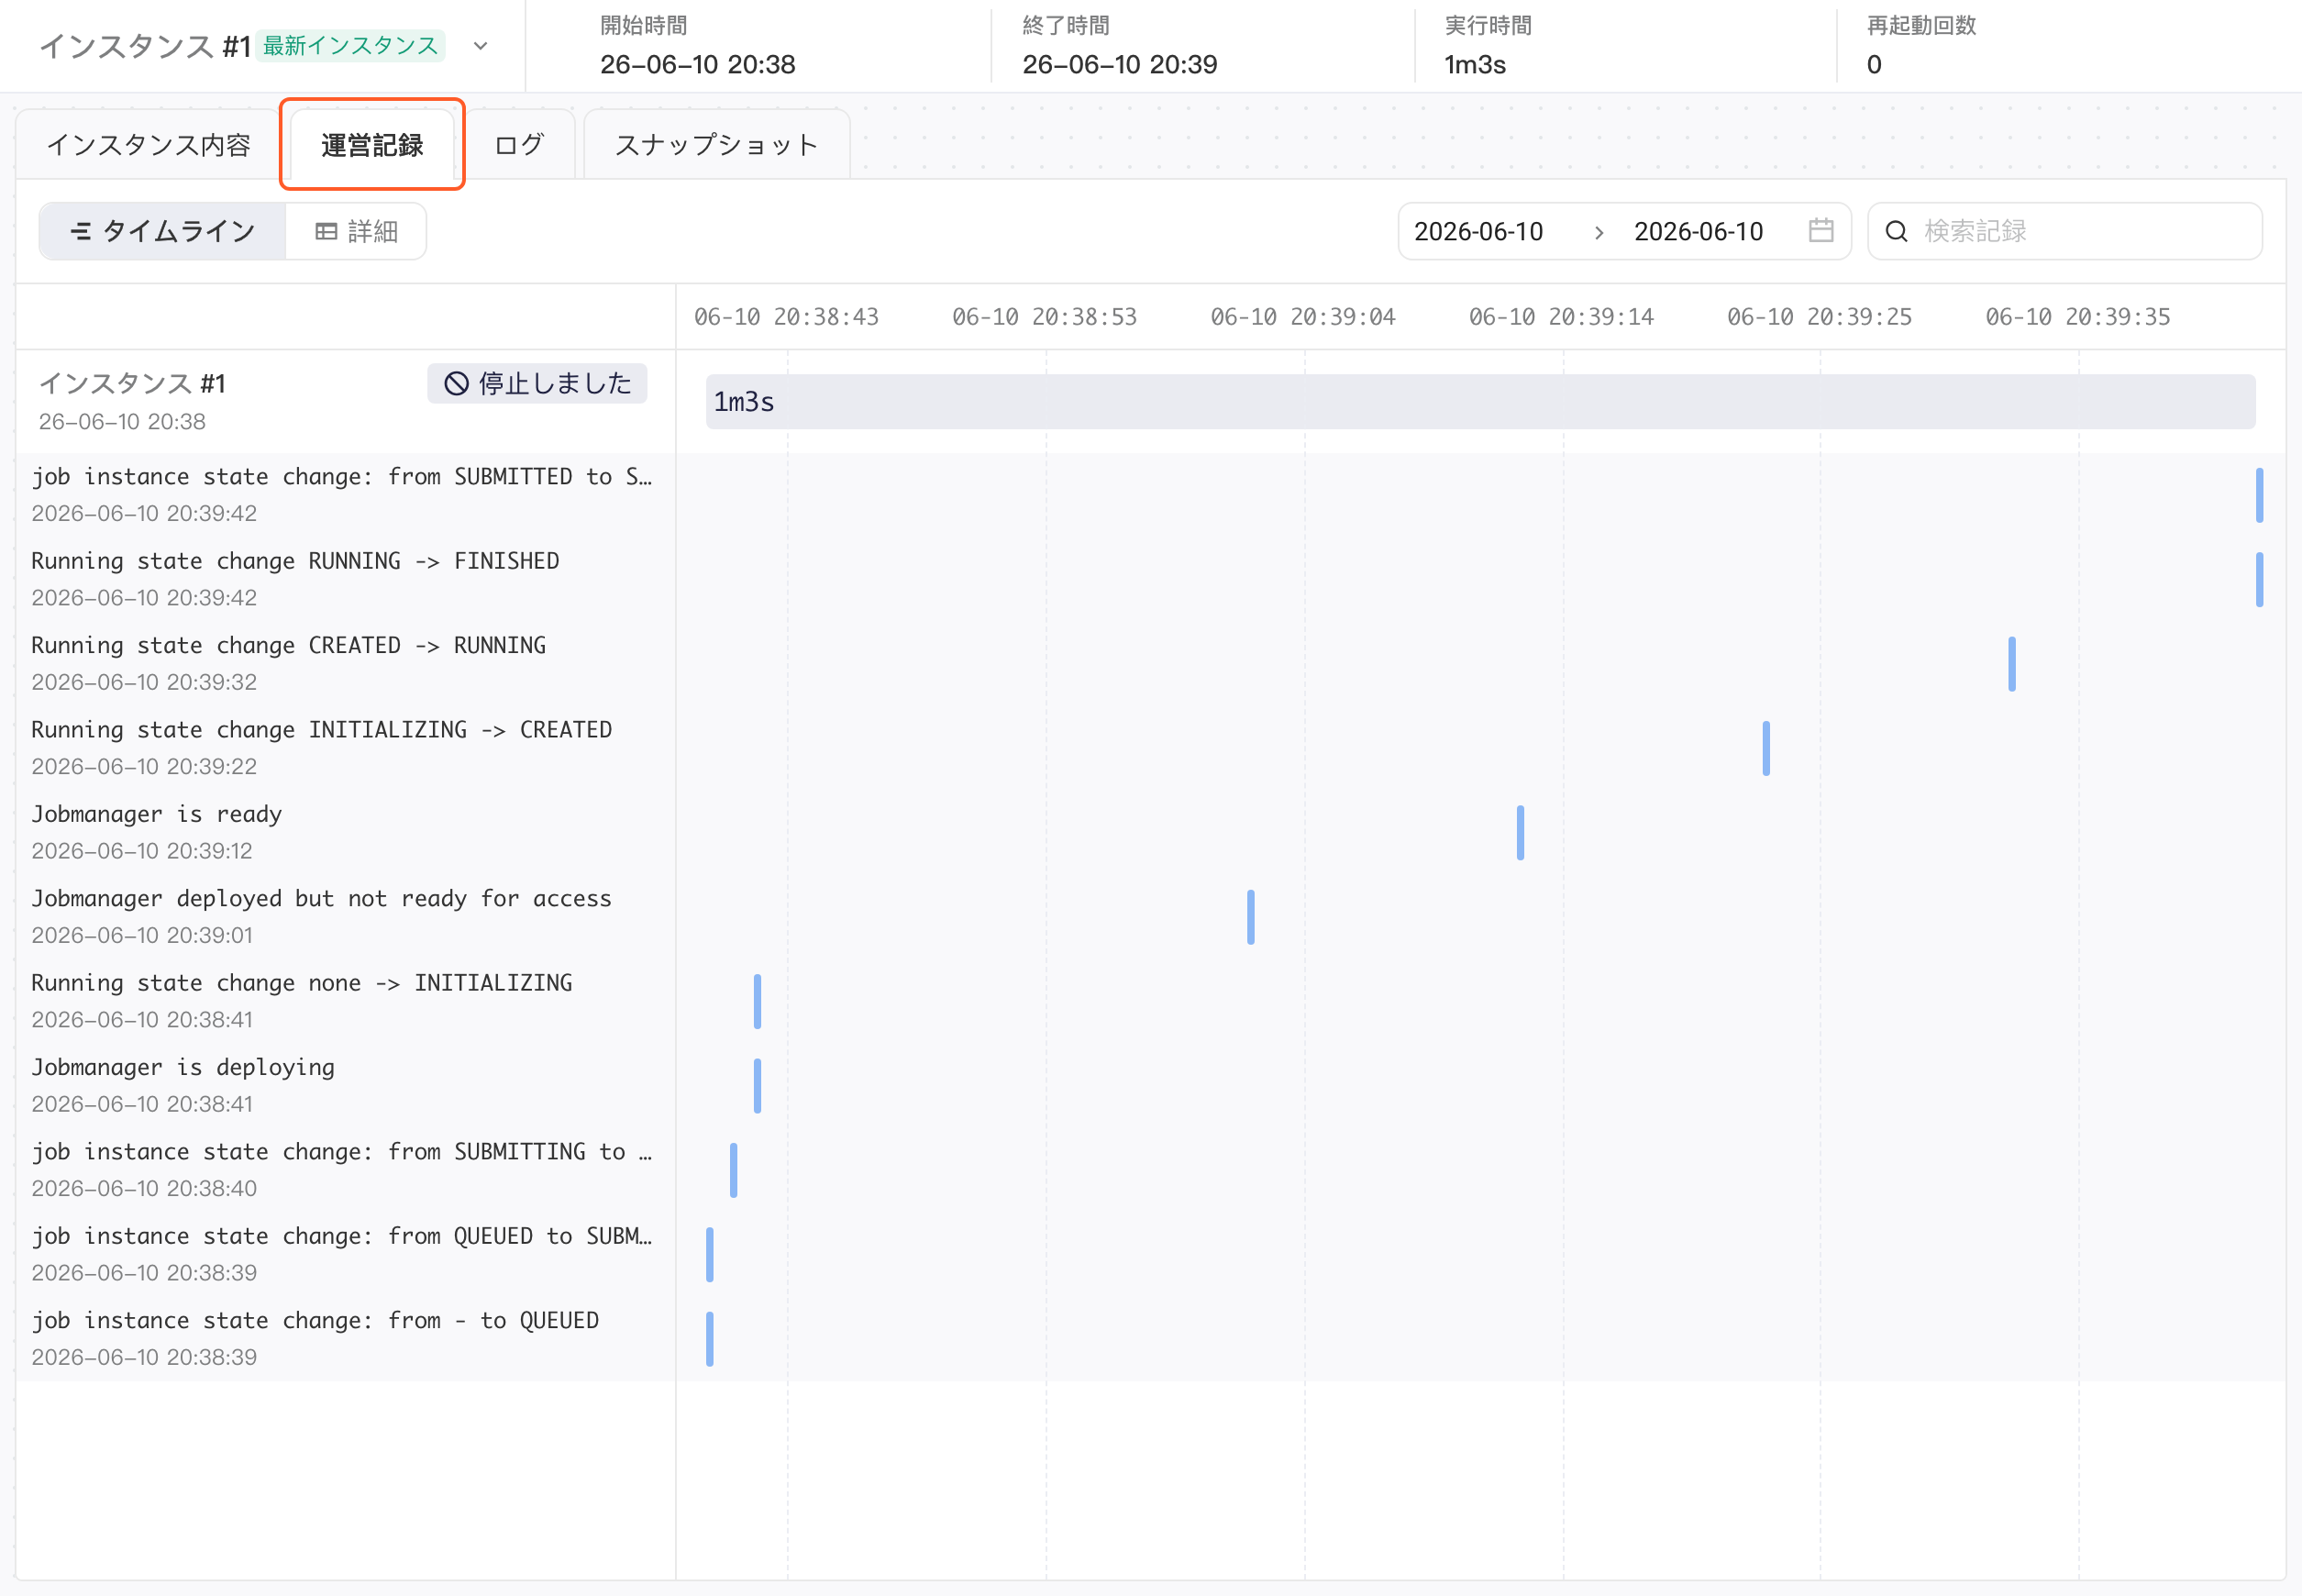Click marker for Jobmanager deployed but not ready
The image size is (2302, 1596).
click(1250, 917)
